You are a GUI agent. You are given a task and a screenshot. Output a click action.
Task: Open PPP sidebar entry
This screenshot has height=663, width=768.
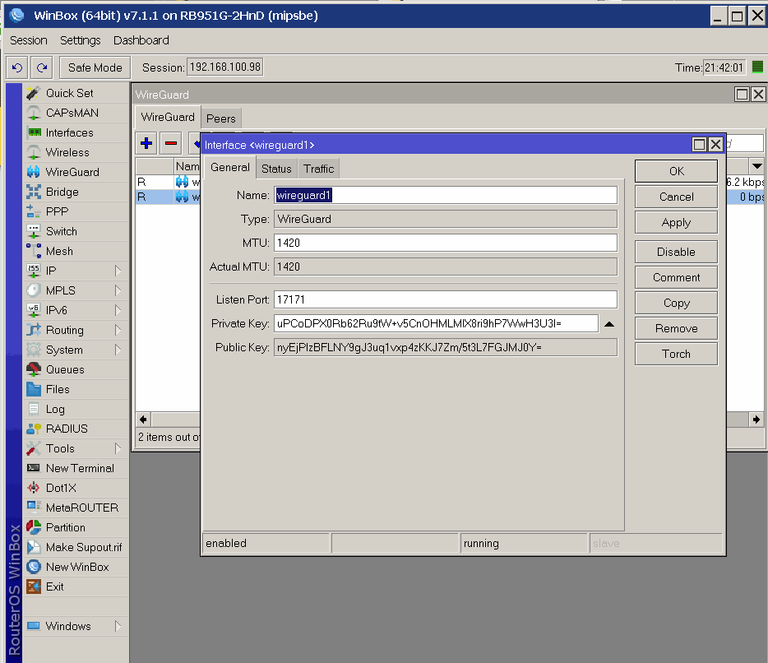point(76,211)
